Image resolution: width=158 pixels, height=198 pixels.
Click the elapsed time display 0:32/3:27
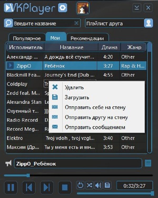tap(135, 186)
